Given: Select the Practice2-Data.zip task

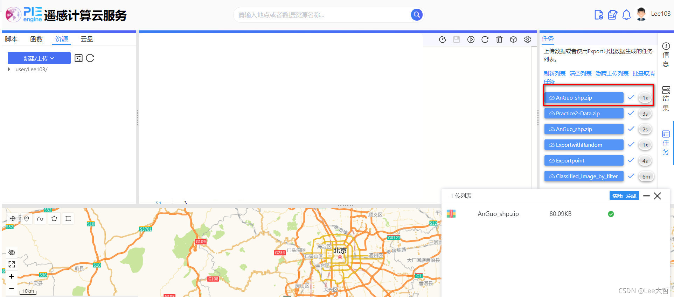Looking at the screenshot, I should 584,113.
